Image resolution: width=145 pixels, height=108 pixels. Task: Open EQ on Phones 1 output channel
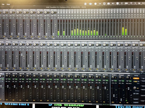point(117,97)
